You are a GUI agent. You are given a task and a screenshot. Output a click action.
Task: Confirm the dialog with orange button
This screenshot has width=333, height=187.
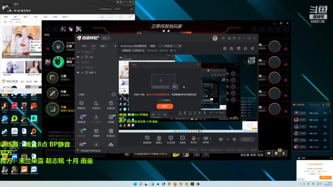coord(165,106)
